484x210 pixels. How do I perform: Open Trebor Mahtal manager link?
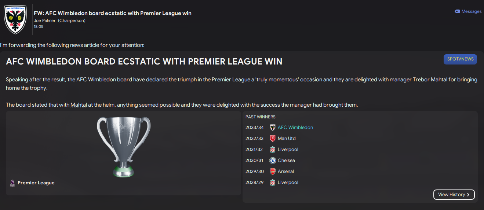430,80
